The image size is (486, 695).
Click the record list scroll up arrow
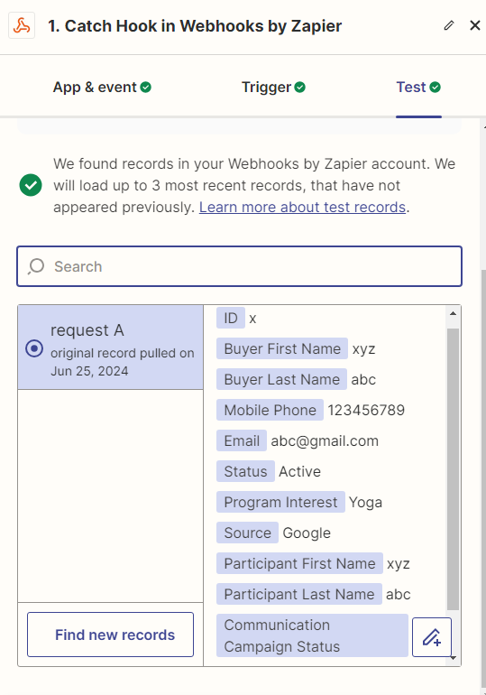[x=453, y=313]
